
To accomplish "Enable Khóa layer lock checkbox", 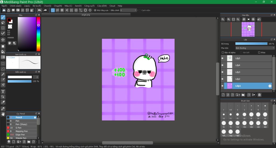I will pos(259,52).
